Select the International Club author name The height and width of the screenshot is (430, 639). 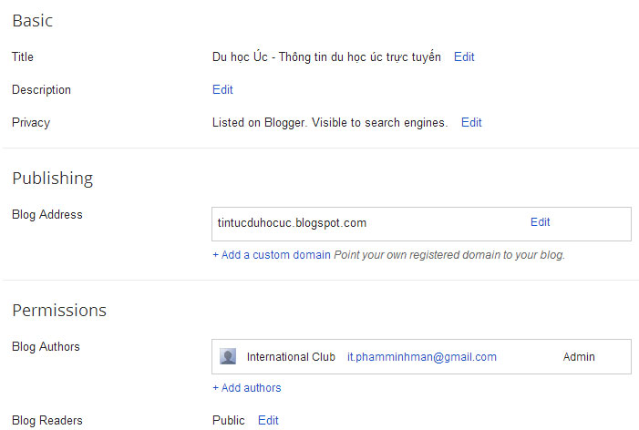tap(291, 357)
